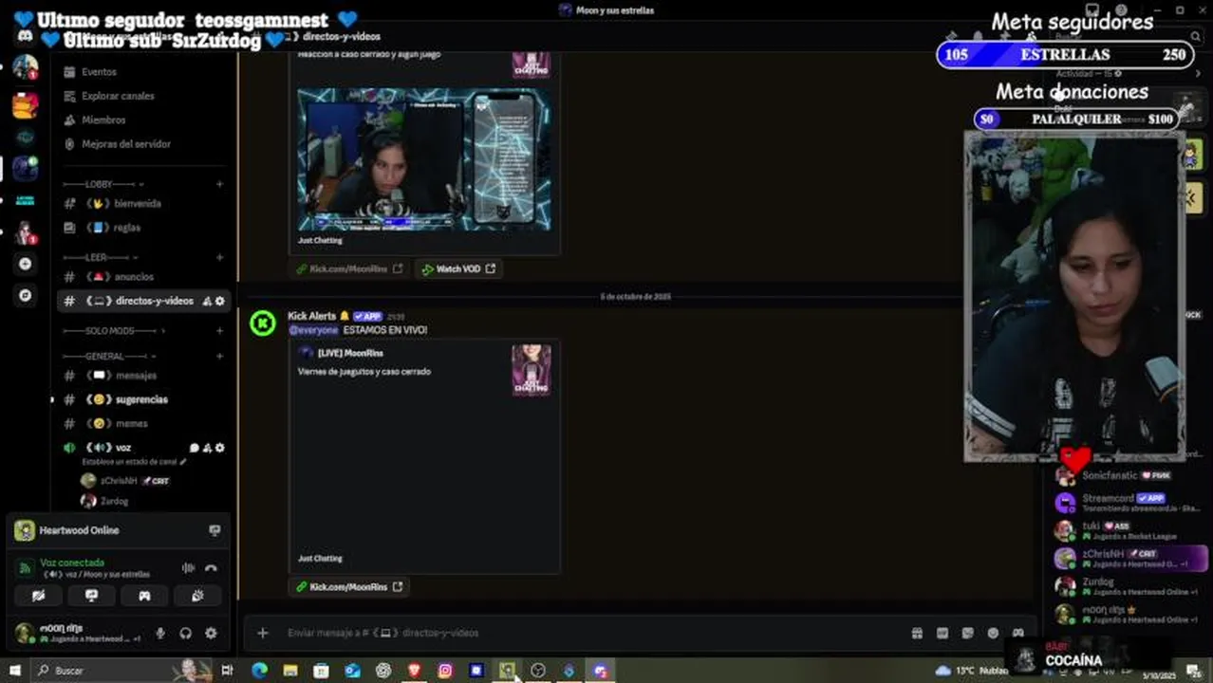Open the emoji picker
This screenshot has height=683, width=1213.
993,633
